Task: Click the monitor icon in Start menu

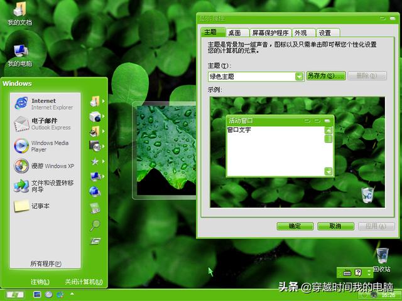Action: [x=95, y=176]
